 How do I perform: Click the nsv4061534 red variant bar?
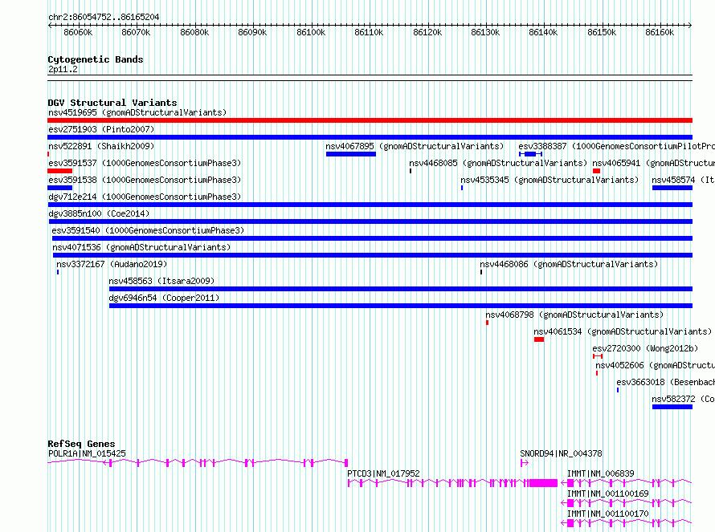coord(539,339)
